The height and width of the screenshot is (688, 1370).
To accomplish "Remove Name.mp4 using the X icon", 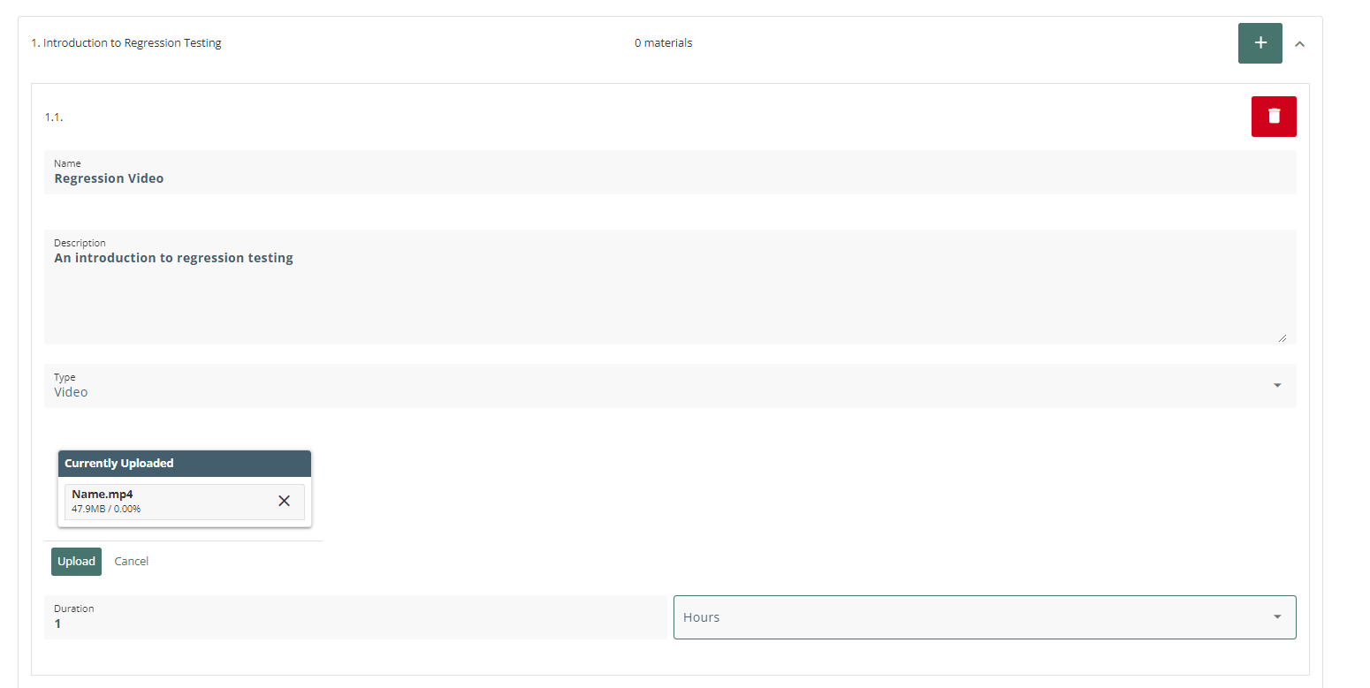I will click(284, 501).
